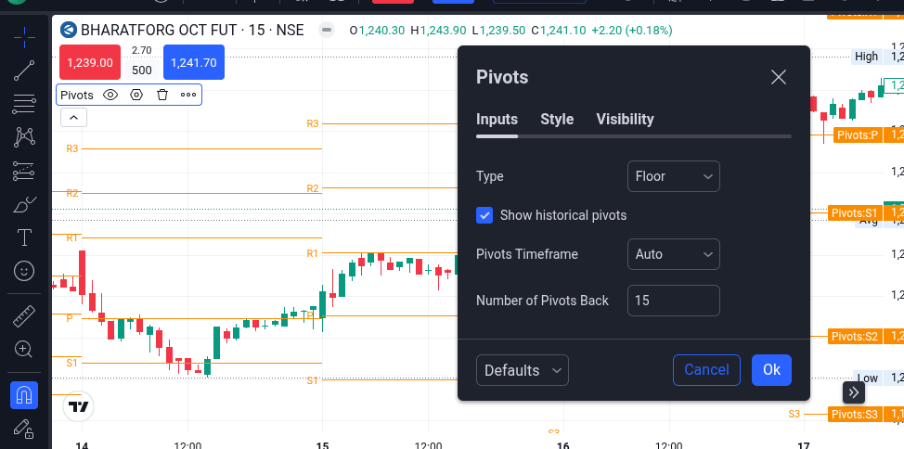Open the pivot Type dropdown
The width and height of the screenshot is (904, 449).
coord(673,176)
